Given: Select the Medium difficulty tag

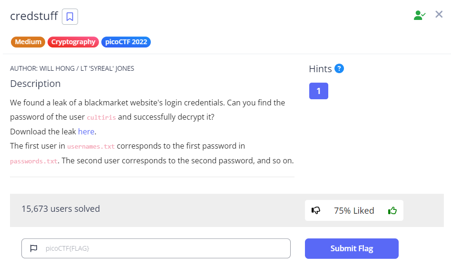Looking at the screenshot, I should [x=28, y=42].
